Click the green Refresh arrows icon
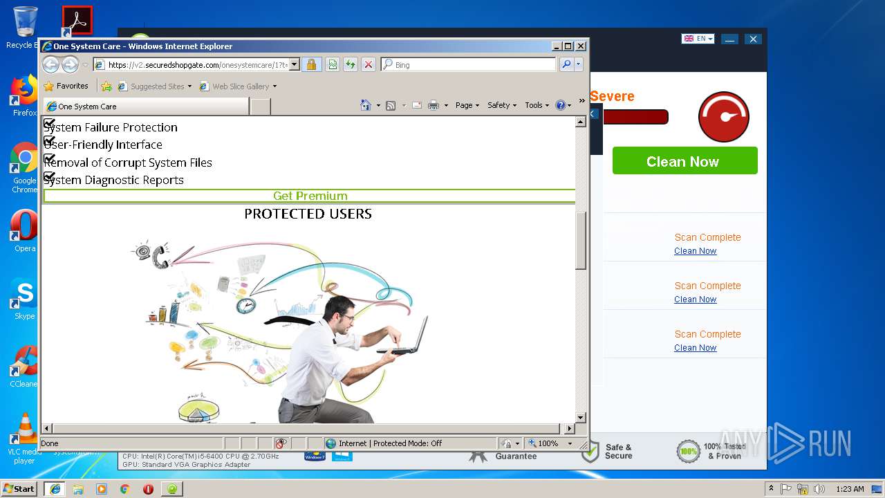885x498 pixels. 351,64
